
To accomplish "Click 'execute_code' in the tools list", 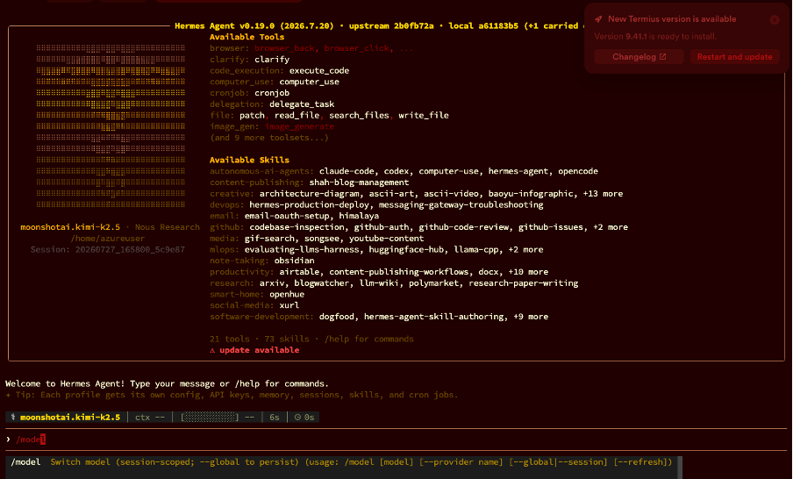I will pos(319,71).
